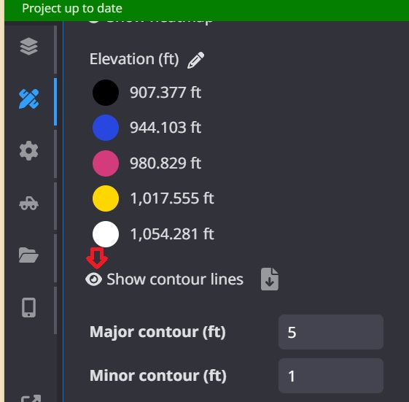
Task: Select the 980.829 ft elevation text
Action: (x=165, y=163)
